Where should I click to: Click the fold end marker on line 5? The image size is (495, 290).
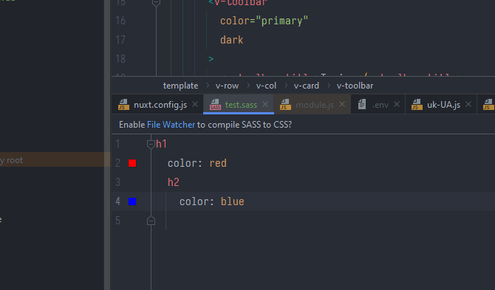click(x=151, y=221)
